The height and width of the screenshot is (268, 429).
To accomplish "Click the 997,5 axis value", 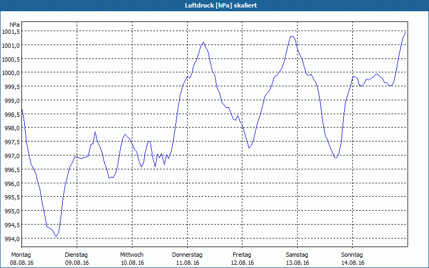I will point(12,142).
